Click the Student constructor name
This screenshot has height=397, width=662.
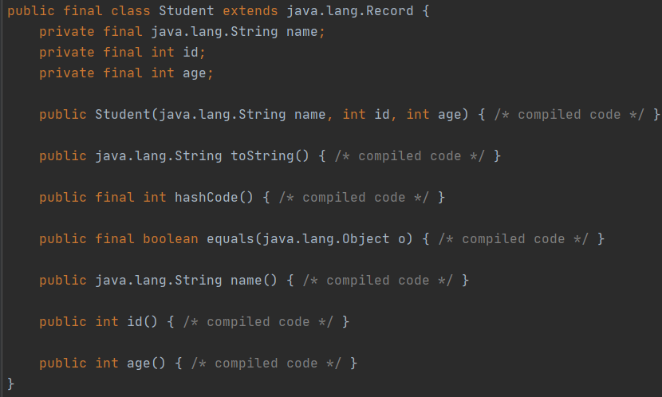pyautogui.click(x=123, y=115)
